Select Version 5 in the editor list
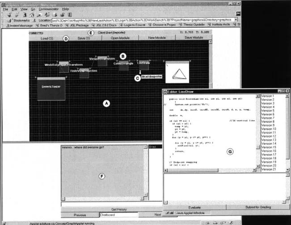Screen dimensions: 291x225 pyautogui.click(x=268, y=111)
